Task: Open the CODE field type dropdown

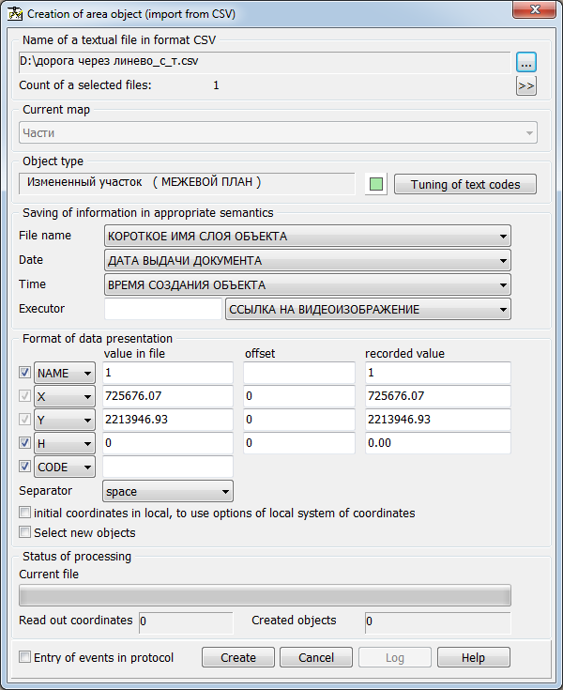Action: [x=65, y=467]
